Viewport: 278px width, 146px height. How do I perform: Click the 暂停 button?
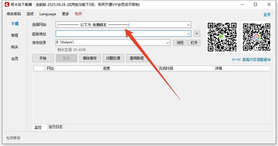pos(66,58)
